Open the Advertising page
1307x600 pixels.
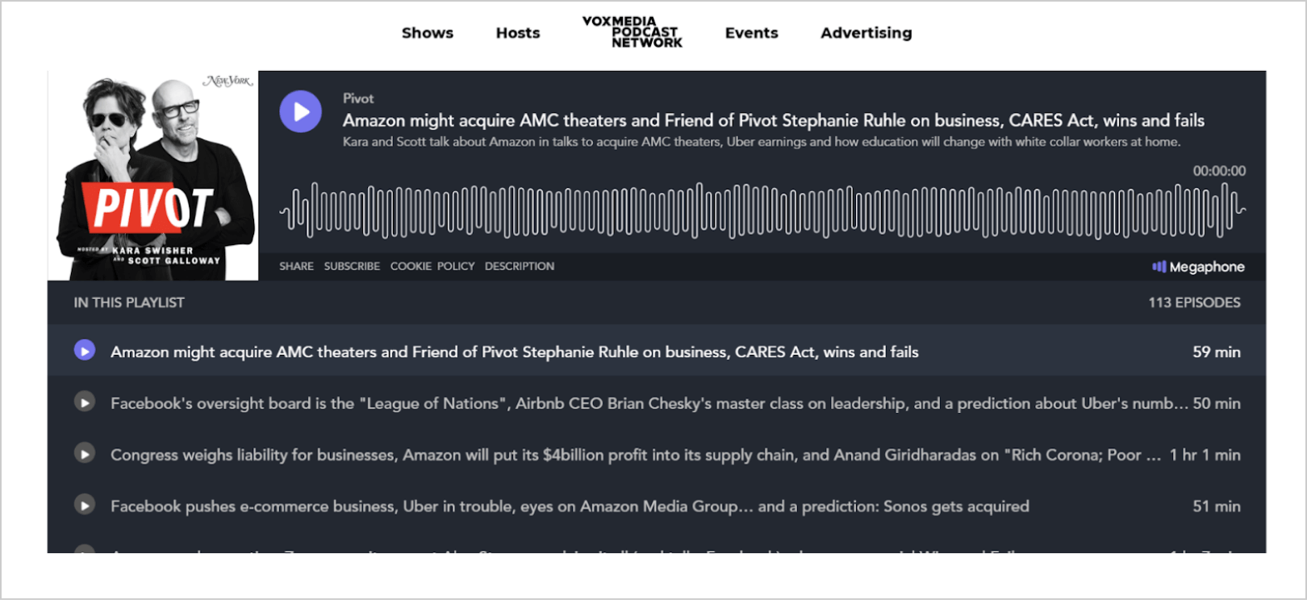(x=866, y=33)
